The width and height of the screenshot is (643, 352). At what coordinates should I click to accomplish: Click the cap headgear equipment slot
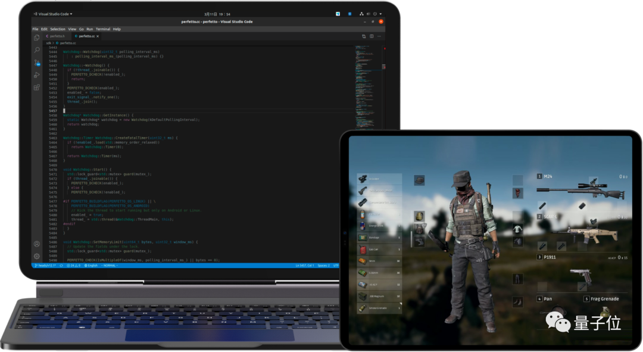419,180
